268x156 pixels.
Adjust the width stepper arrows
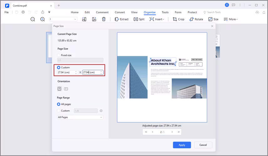[x=76, y=72]
